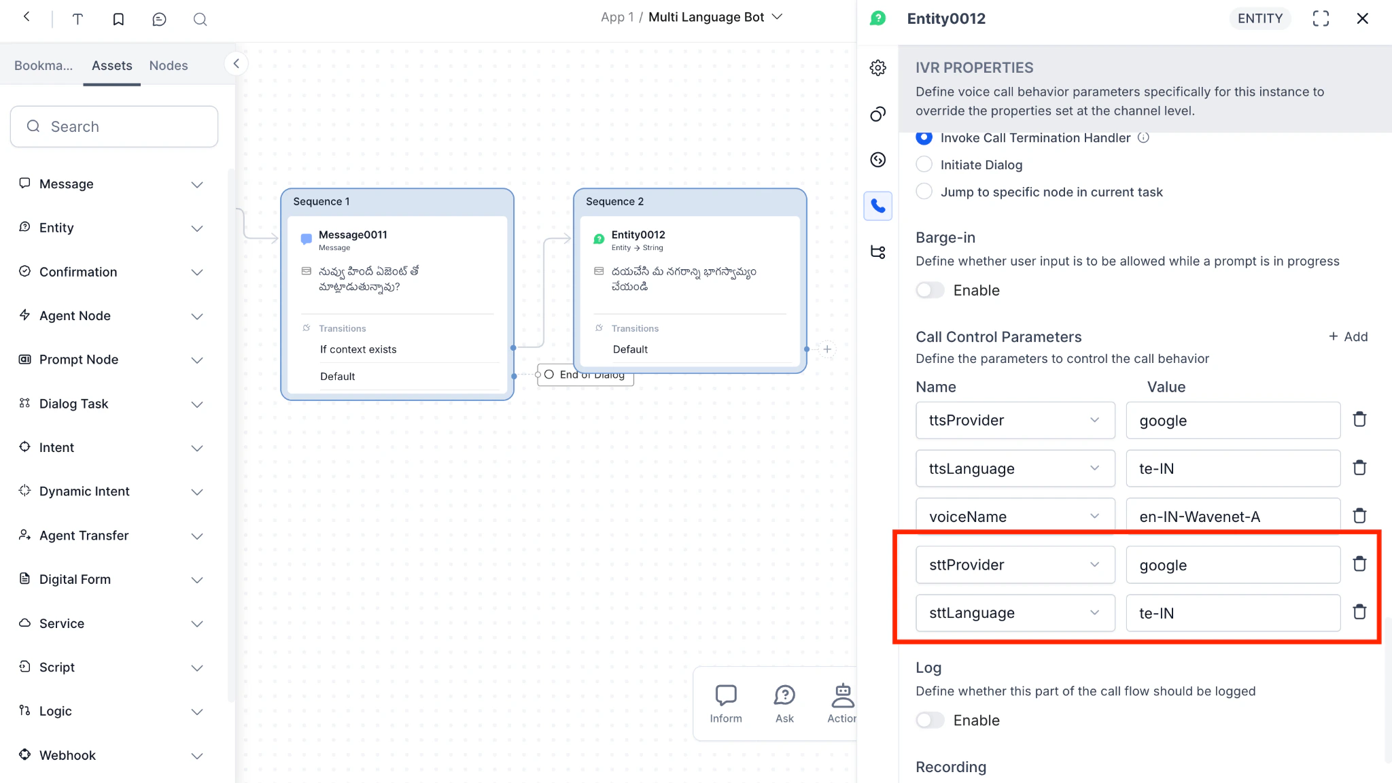The width and height of the screenshot is (1392, 783).
Task: Select Jump to specific node radio button
Action: [924, 192]
